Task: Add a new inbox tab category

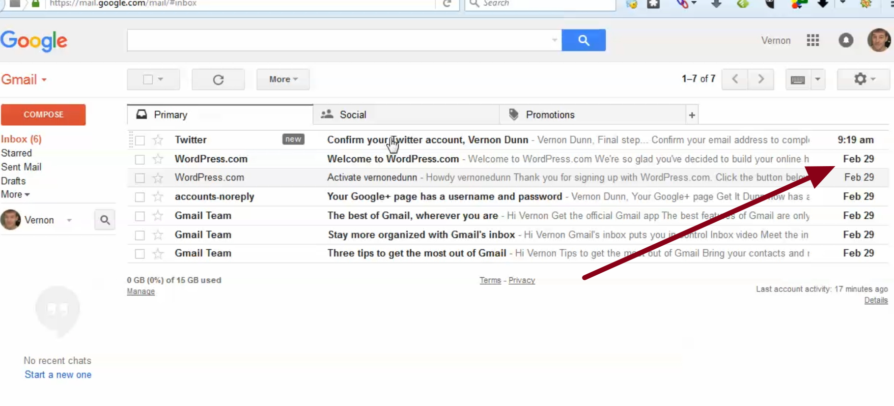Action: coord(692,115)
